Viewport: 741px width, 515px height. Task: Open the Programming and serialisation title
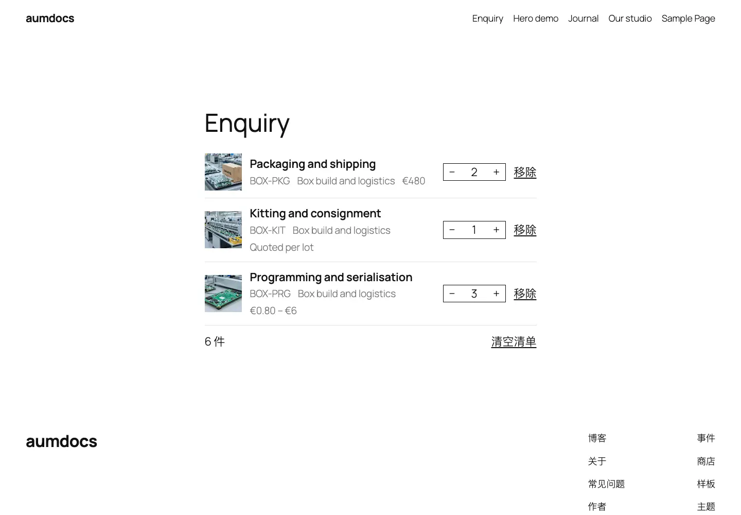click(x=331, y=277)
